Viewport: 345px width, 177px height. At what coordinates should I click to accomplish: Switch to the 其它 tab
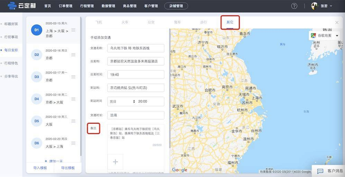tap(230, 22)
